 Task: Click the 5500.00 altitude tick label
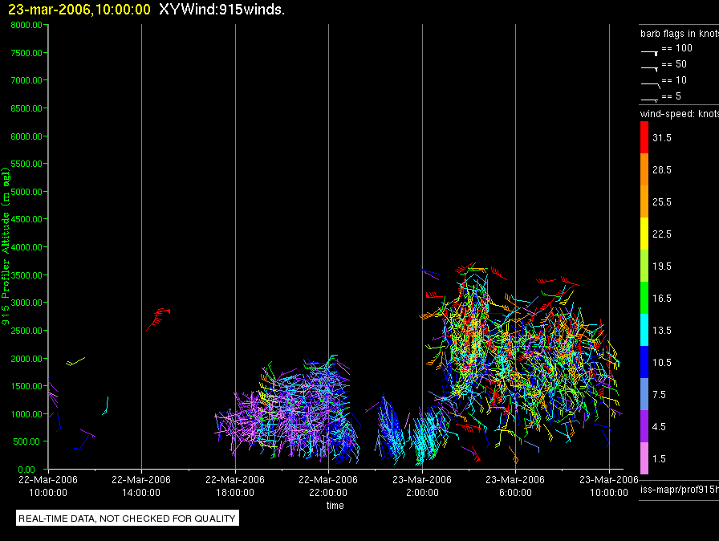pos(26,164)
